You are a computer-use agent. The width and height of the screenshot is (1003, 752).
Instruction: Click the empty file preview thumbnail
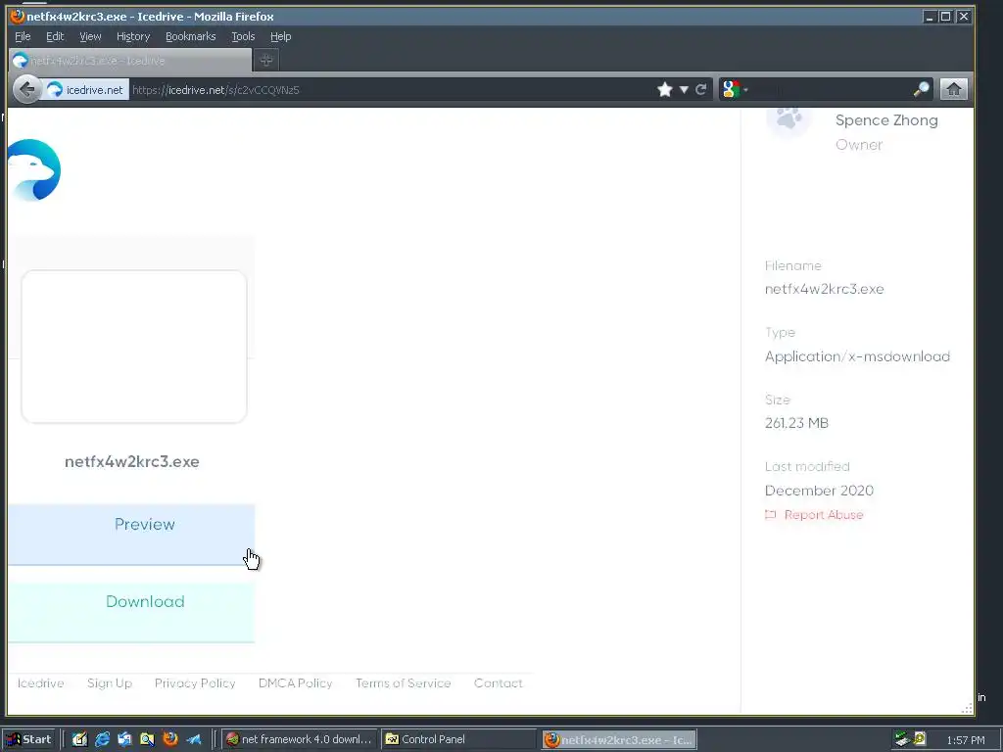[133, 347]
